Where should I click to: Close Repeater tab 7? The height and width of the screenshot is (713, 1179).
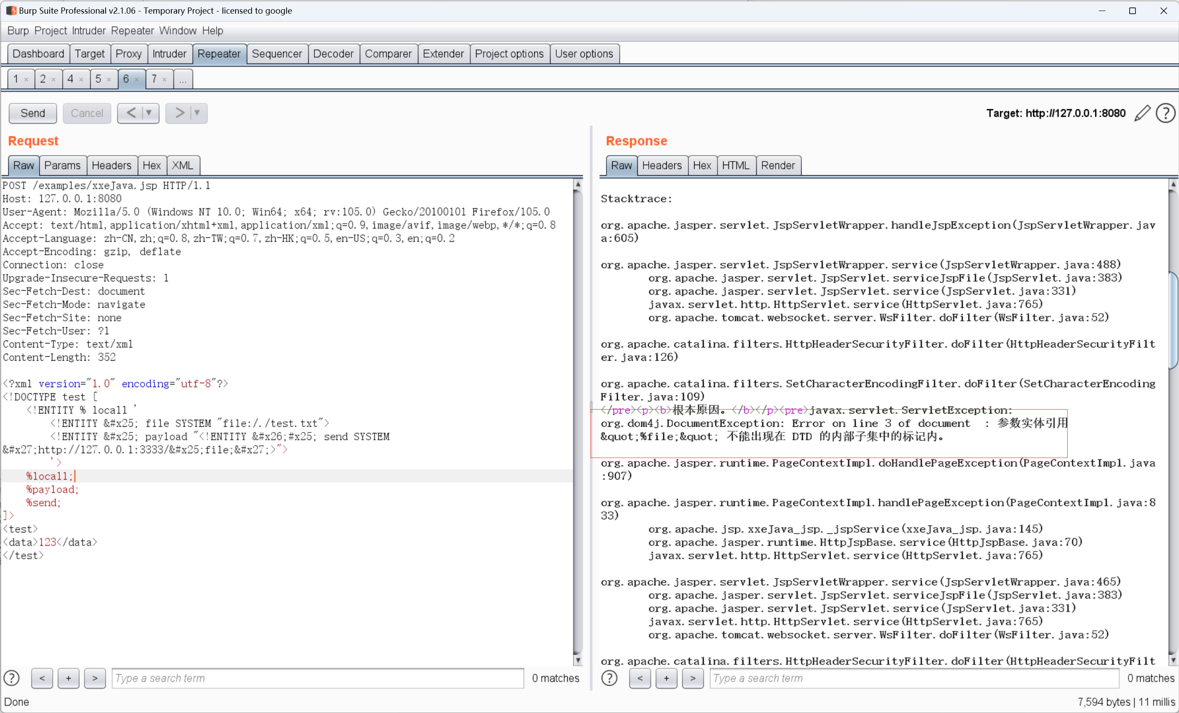[x=165, y=79]
